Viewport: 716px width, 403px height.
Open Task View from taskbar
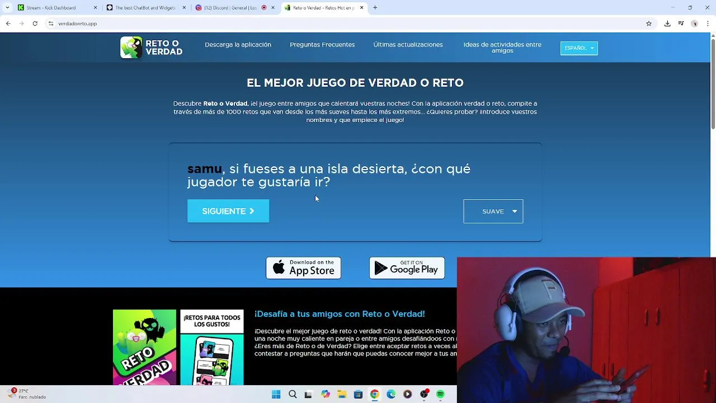(308, 395)
